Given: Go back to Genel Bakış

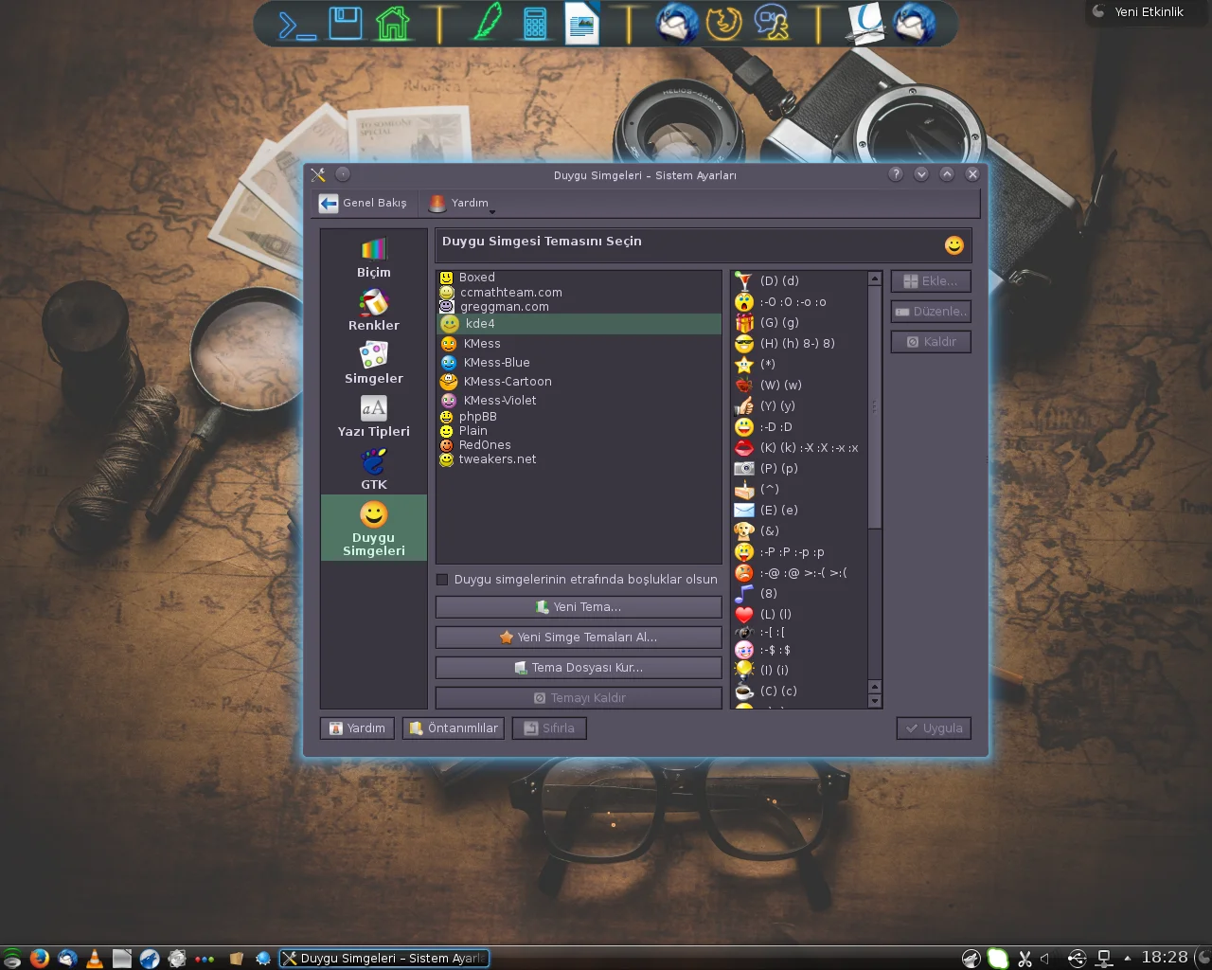Looking at the screenshot, I should pos(364,203).
